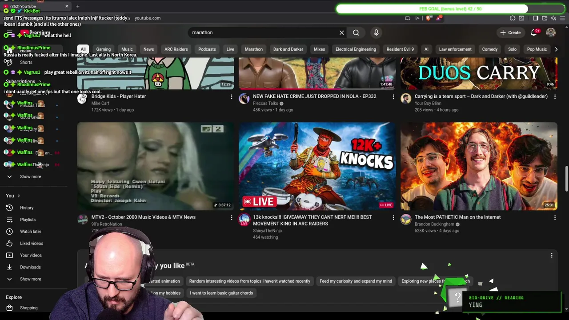Expand the You section chevron
Screen dimensions: 569x320
tap(18, 196)
